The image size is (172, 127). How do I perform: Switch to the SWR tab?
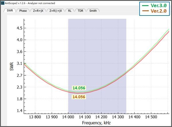pos(10,11)
